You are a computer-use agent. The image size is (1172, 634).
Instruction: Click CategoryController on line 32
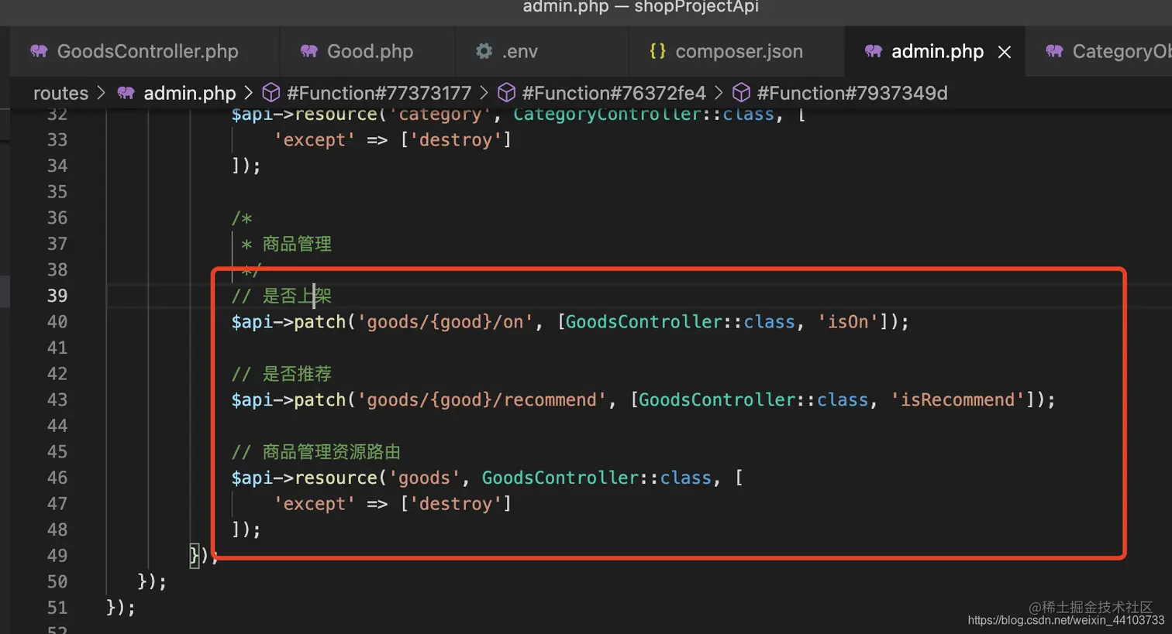click(607, 115)
